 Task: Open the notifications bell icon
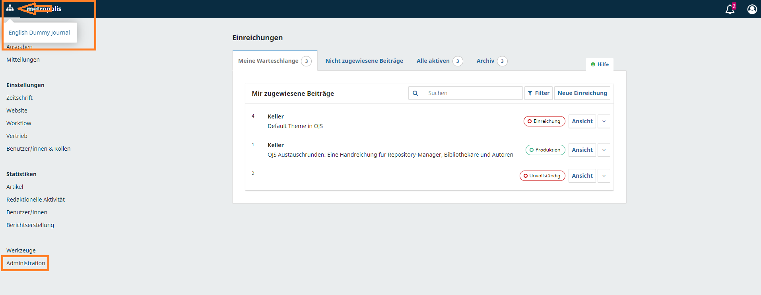pyautogui.click(x=730, y=9)
